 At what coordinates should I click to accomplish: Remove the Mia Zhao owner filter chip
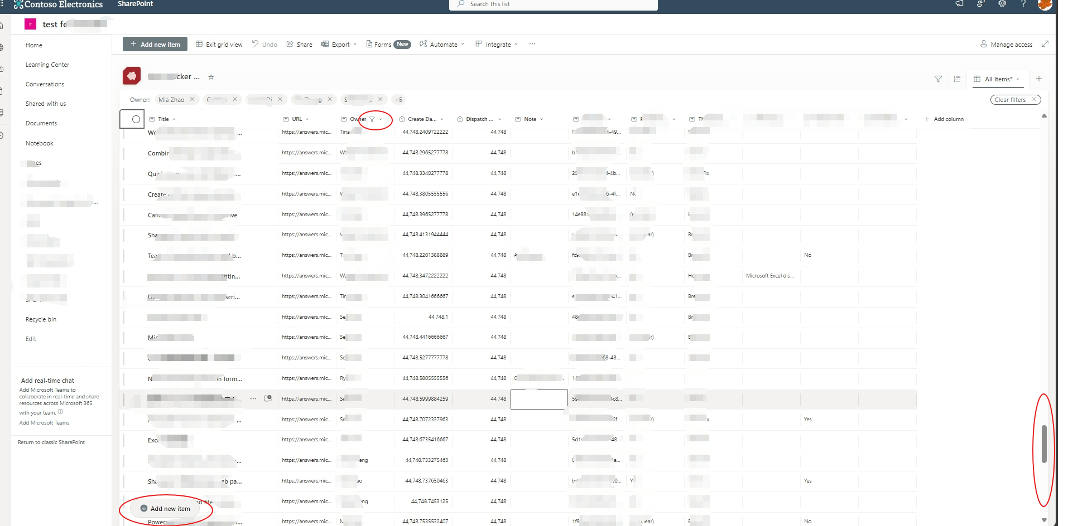click(x=193, y=99)
